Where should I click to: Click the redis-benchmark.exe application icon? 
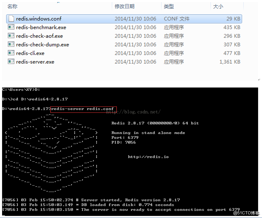point(11,27)
